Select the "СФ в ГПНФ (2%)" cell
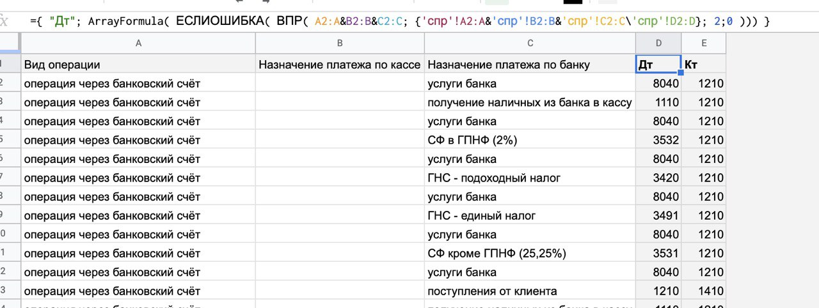The width and height of the screenshot is (819, 308). click(530, 140)
